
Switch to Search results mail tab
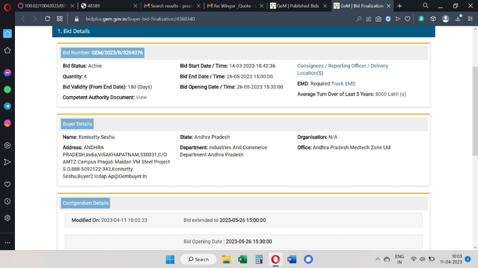[x=168, y=6]
